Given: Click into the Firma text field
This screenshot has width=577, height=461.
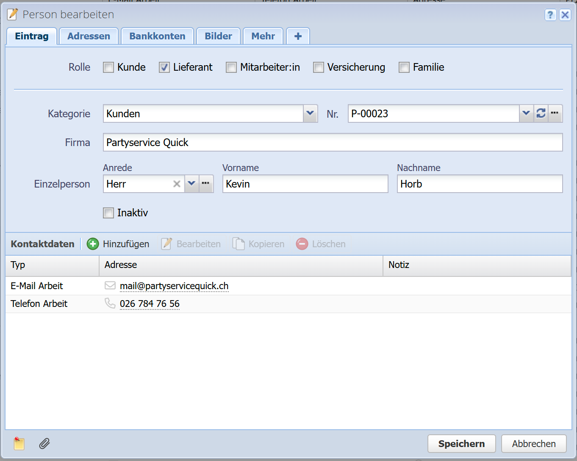Looking at the screenshot, I should pos(333,142).
